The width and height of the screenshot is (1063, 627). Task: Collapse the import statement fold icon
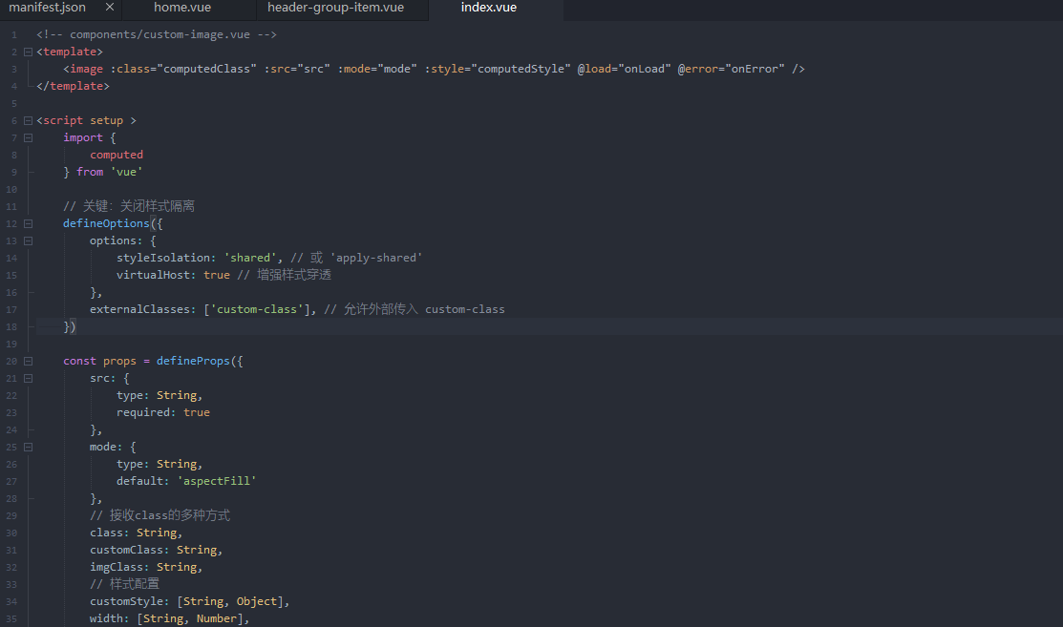pyautogui.click(x=29, y=137)
